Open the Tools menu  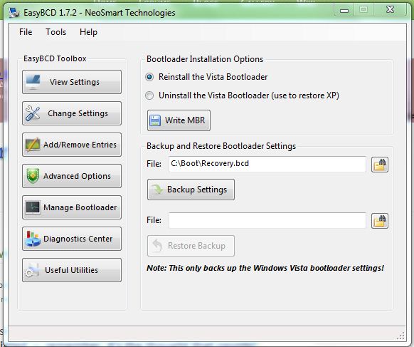click(x=56, y=32)
